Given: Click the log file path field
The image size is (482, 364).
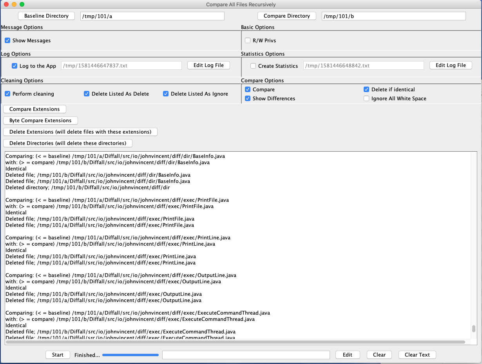Looking at the screenshot, I should [121, 65].
